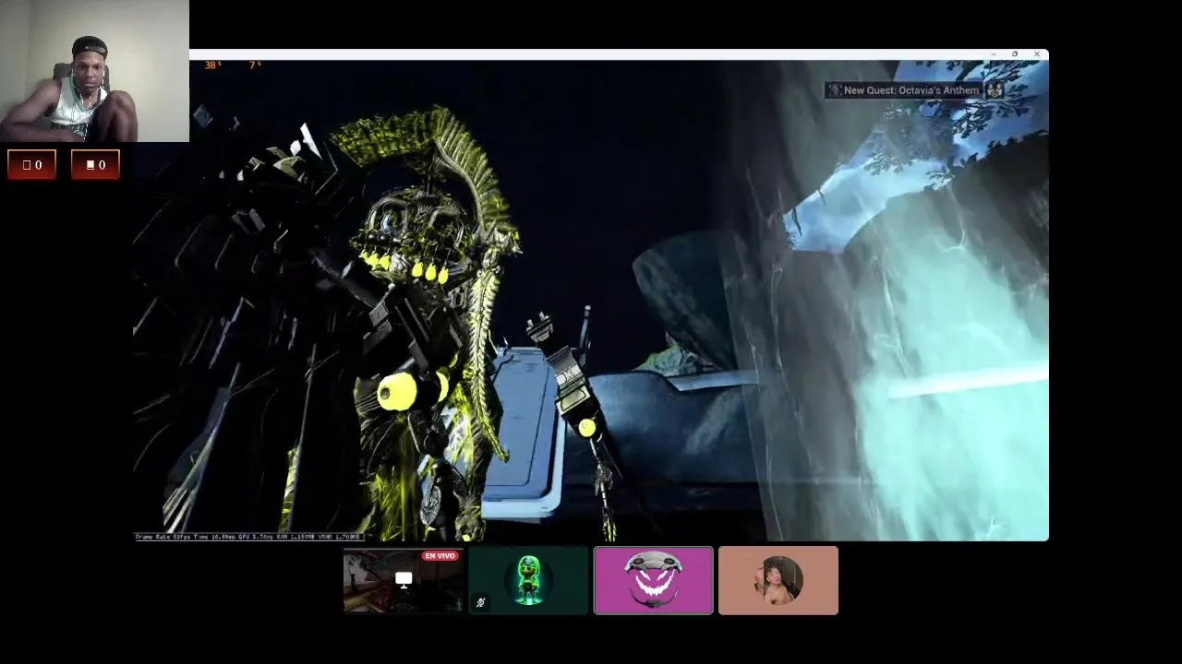This screenshot has height=664, width=1182.
Task: Click the frame rate stats line in the game
Action: click(248, 537)
